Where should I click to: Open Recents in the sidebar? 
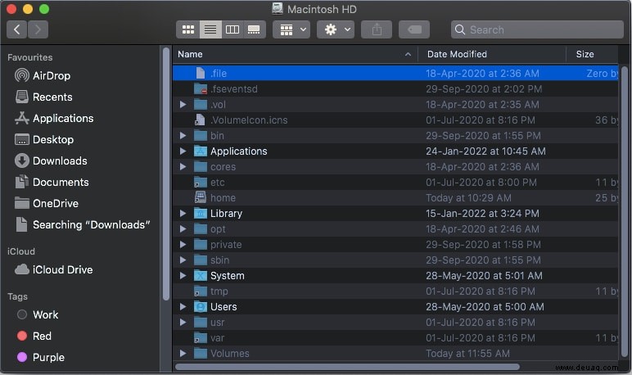pos(52,97)
